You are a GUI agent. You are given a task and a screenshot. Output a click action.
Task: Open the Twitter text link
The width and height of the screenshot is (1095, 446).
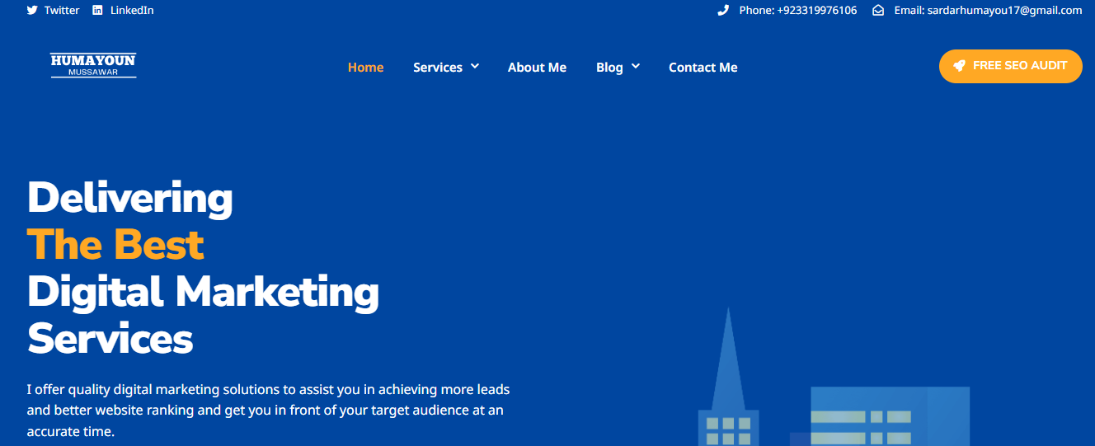click(x=62, y=11)
